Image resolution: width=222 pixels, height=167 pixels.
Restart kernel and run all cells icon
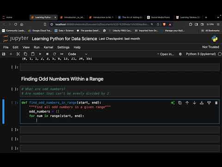(x=62, y=54)
